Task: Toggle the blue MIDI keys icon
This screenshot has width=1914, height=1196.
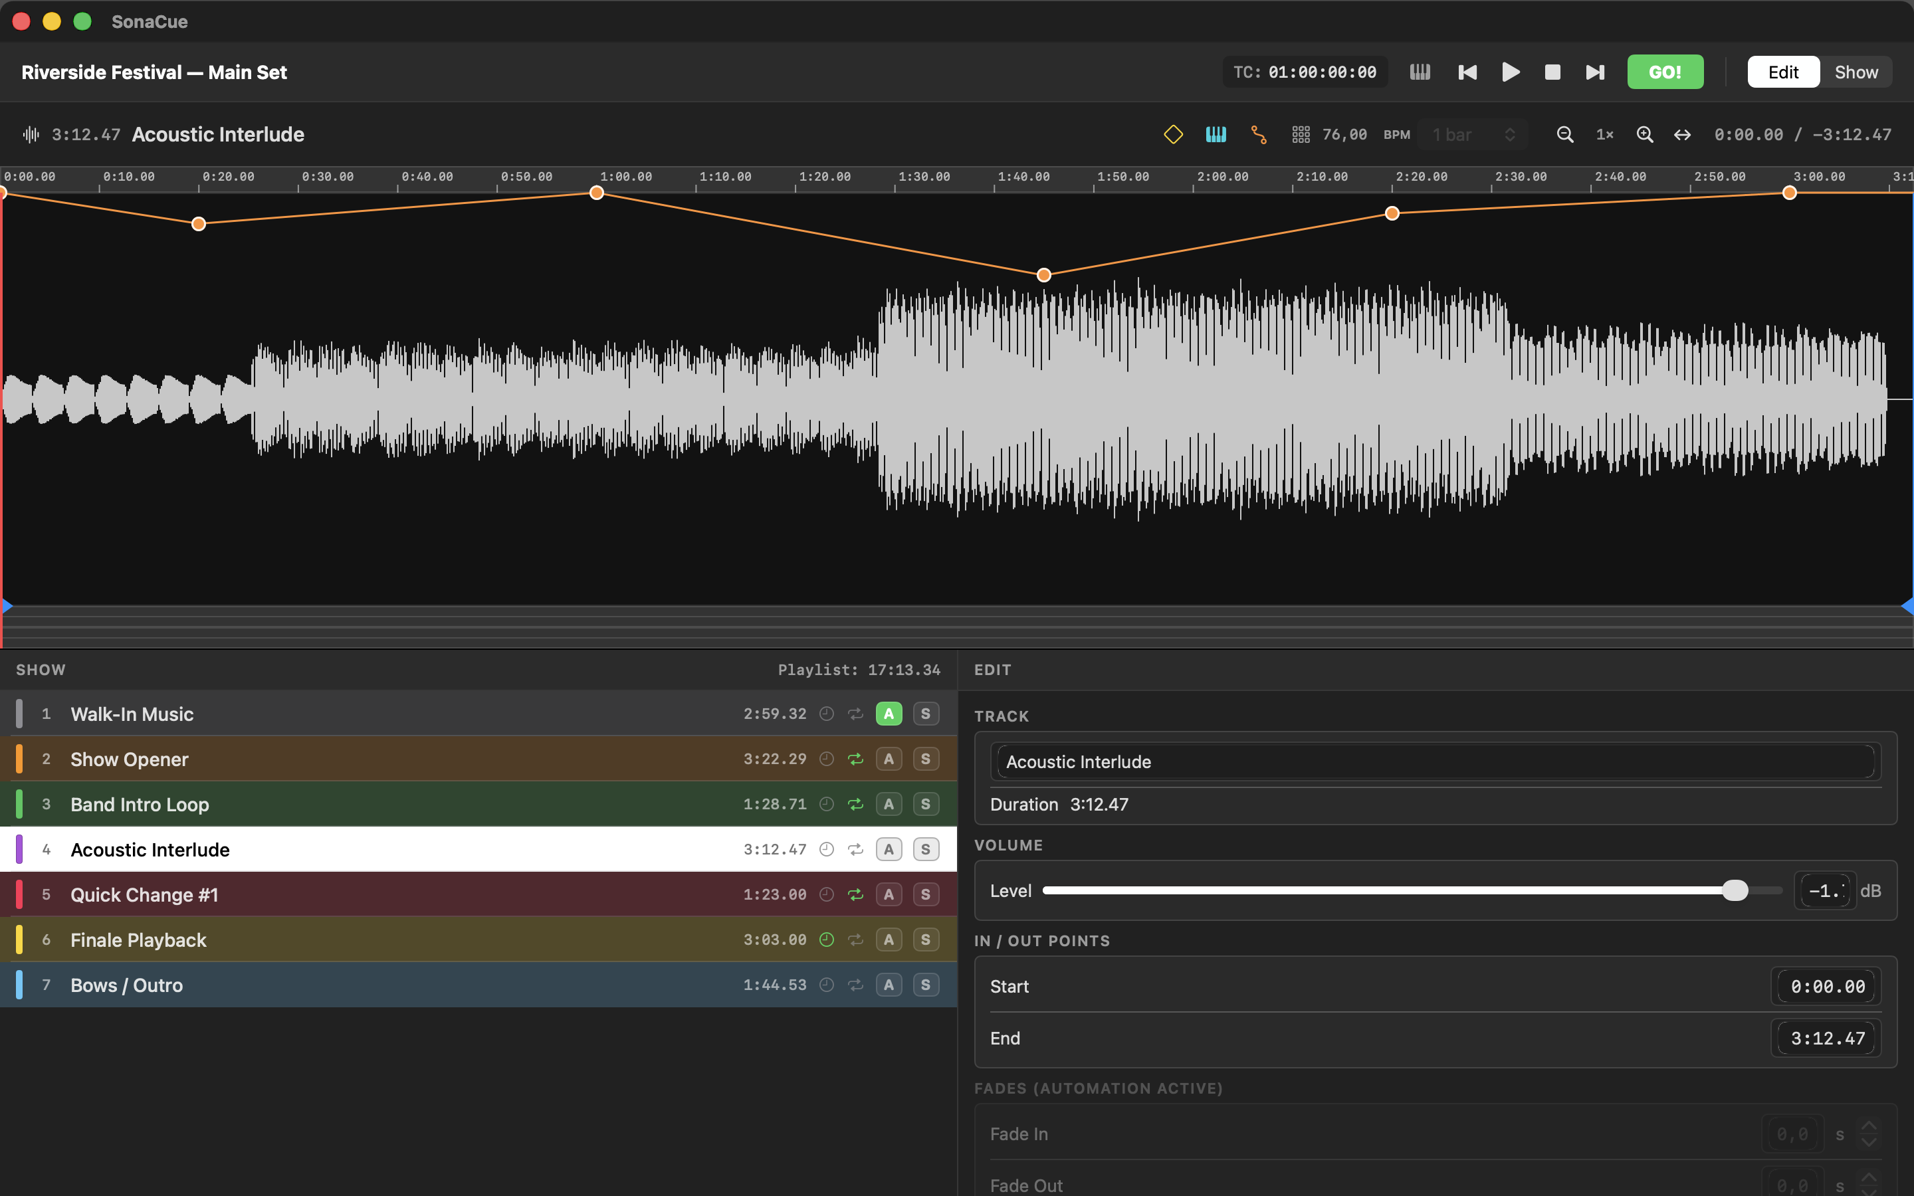Action: 1216,134
